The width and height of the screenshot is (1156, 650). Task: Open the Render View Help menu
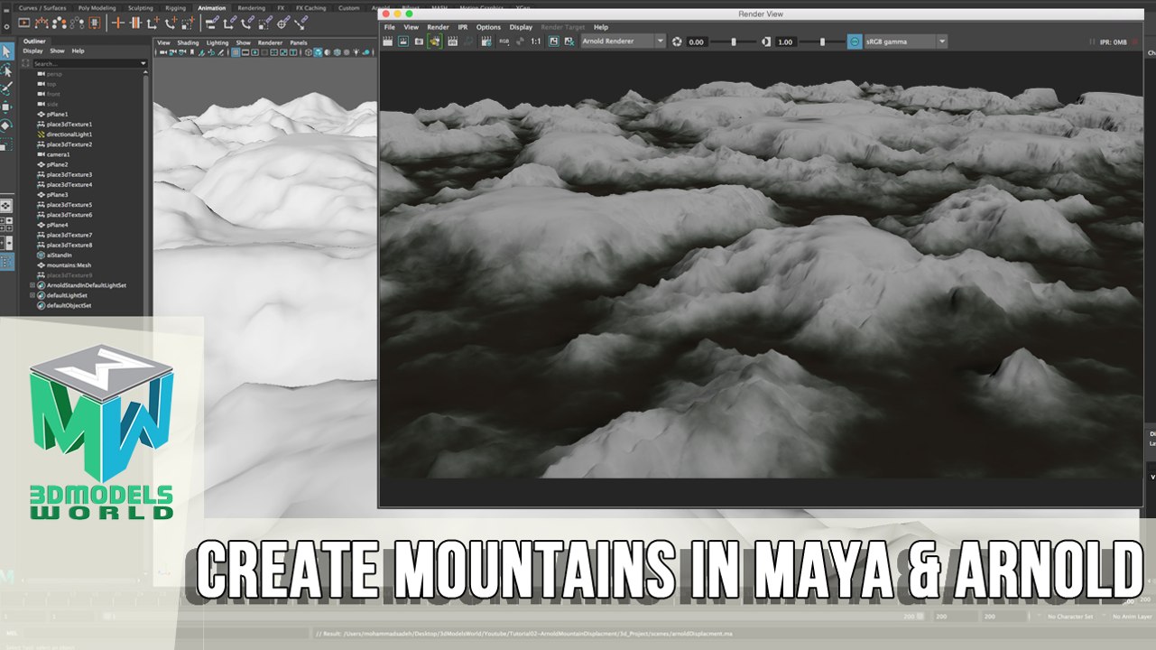pos(601,27)
